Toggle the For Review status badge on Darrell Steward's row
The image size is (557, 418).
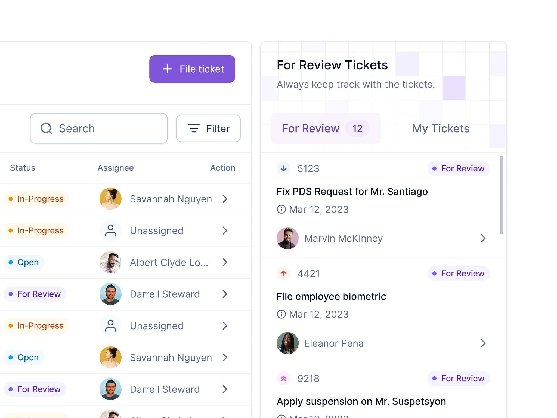click(x=35, y=294)
